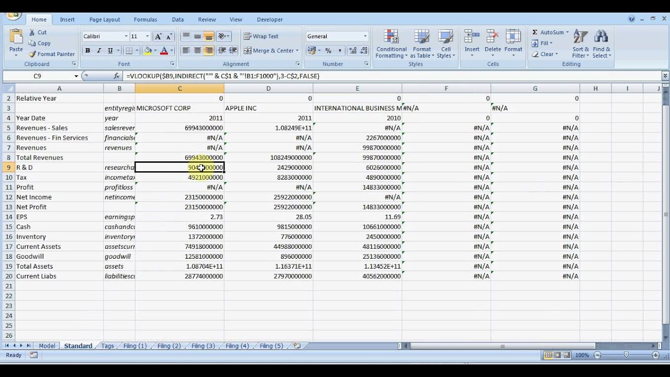Decrease decimal places

pyautogui.click(x=364, y=51)
